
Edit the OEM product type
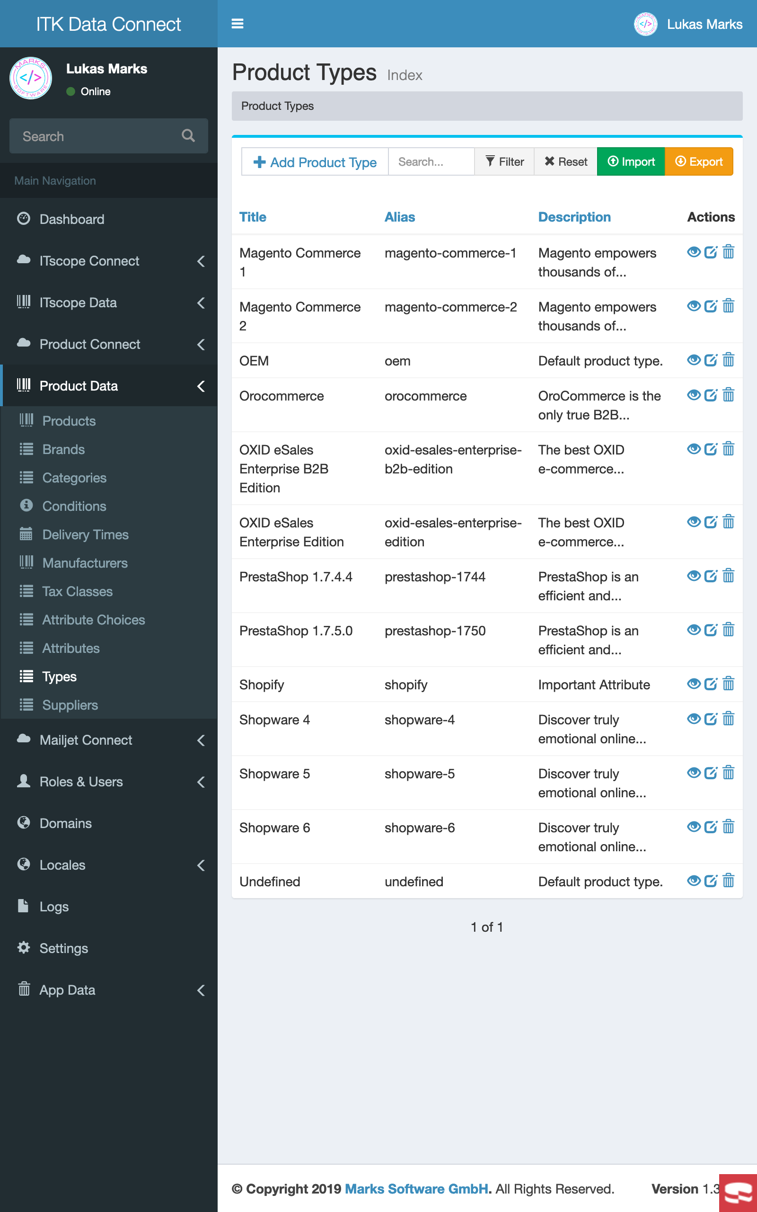coord(711,360)
